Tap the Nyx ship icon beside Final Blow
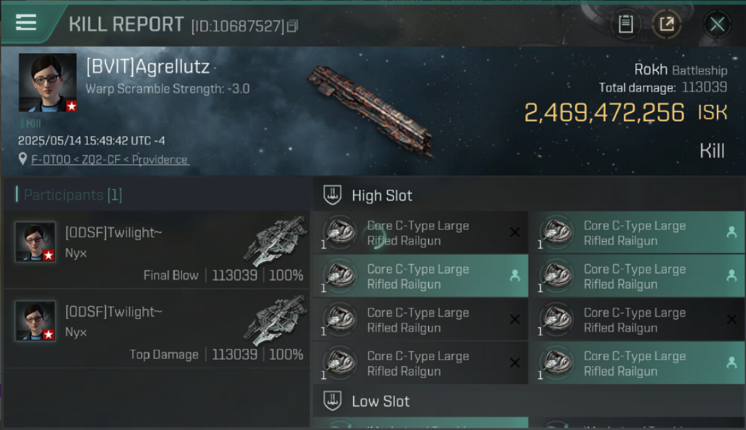The image size is (746, 430). click(275, 241)
